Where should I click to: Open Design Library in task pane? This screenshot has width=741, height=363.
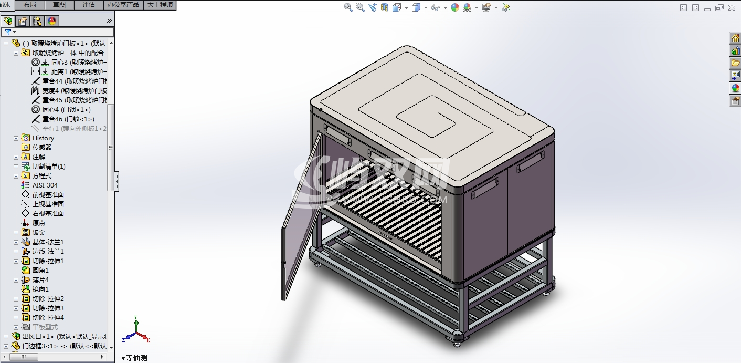point(735,50)
